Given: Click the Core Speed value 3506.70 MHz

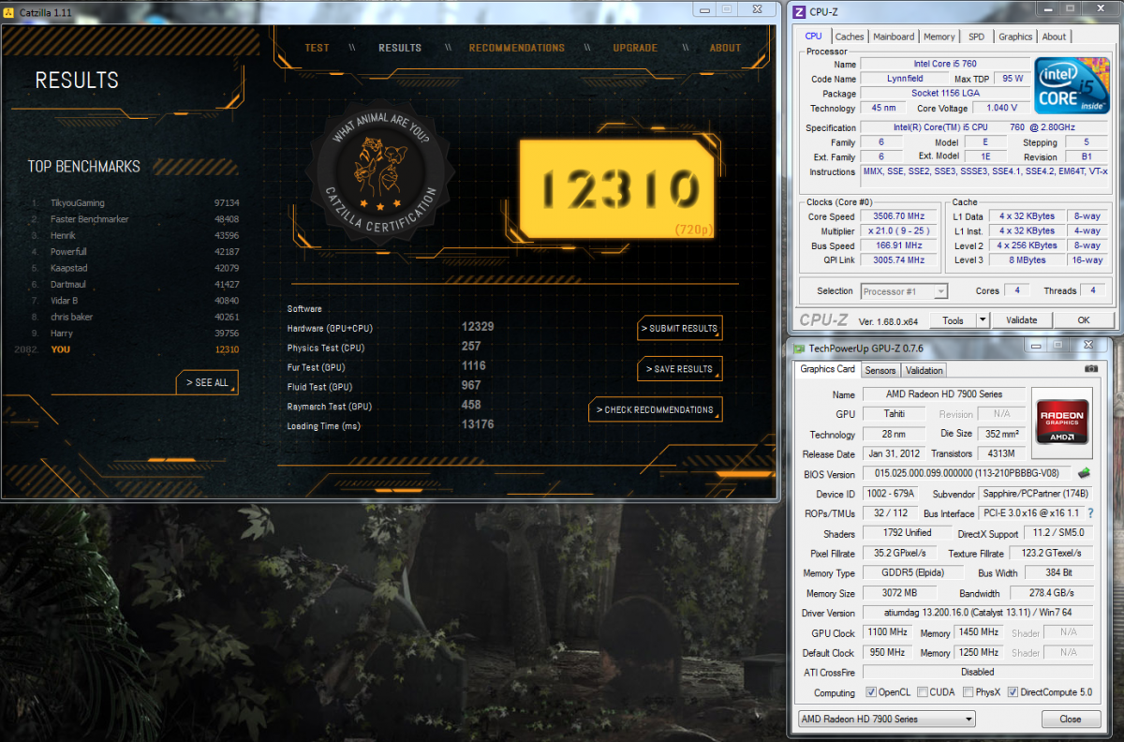Looking at the screenshot, I should [x=898, y=215].
